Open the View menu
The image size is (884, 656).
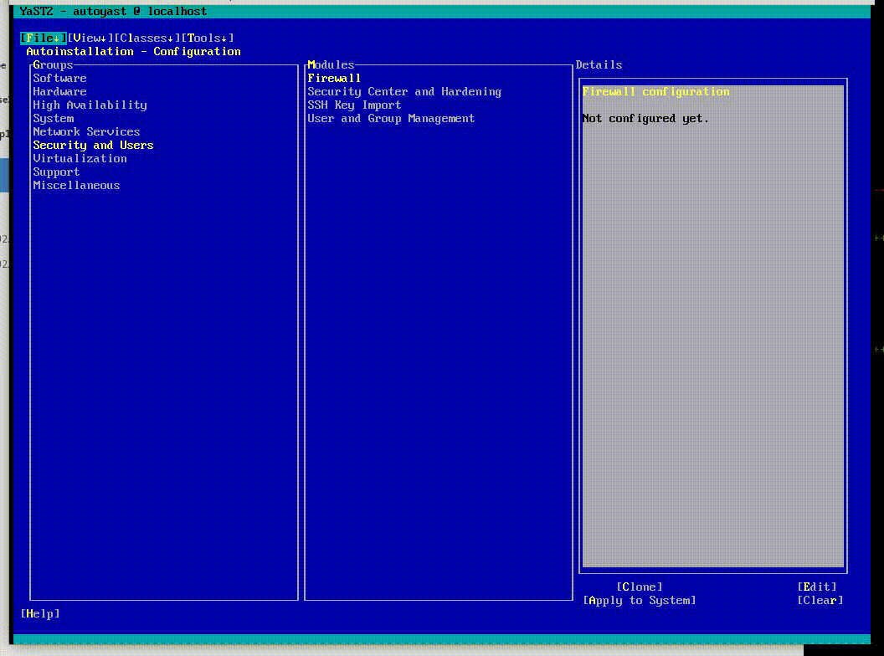tap(90, 38)
